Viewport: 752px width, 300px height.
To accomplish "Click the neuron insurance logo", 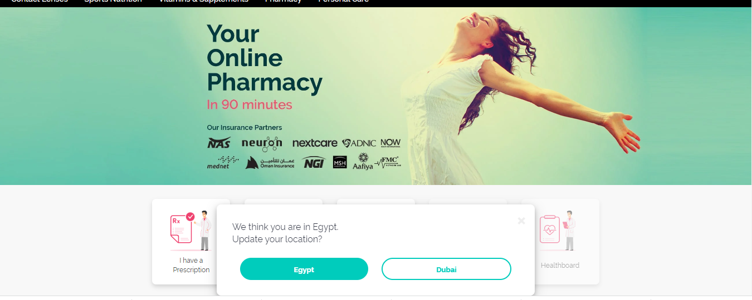I will [262, 144].
